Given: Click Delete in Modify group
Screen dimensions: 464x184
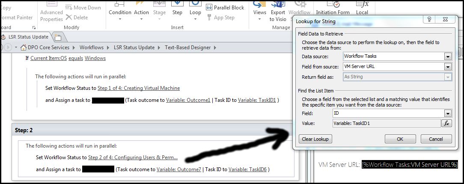Looking at the screenshot, I should (x=77, y=18).
